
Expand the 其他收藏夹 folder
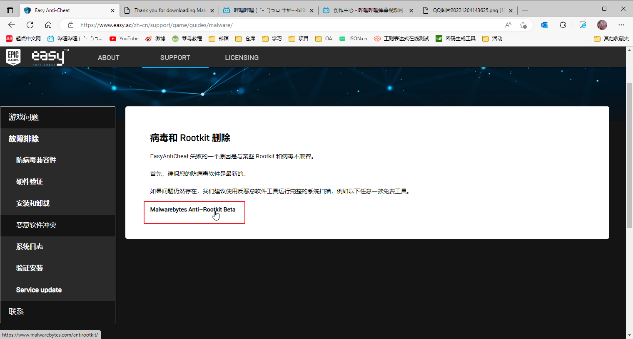click(x=611, y=39)
